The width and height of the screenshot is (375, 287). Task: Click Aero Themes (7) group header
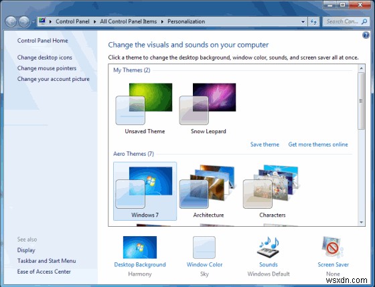[x=133, y=154]
